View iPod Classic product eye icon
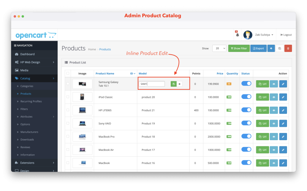 274,97
